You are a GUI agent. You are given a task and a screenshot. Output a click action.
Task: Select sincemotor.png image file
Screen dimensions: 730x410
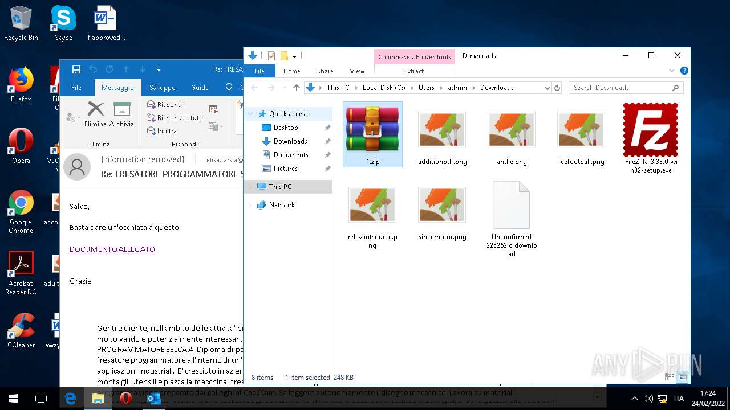(x=442, y=214)
